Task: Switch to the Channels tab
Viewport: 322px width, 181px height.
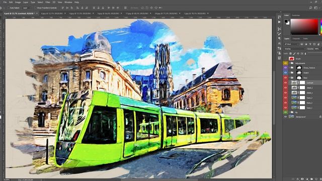Action: [296, 39]
